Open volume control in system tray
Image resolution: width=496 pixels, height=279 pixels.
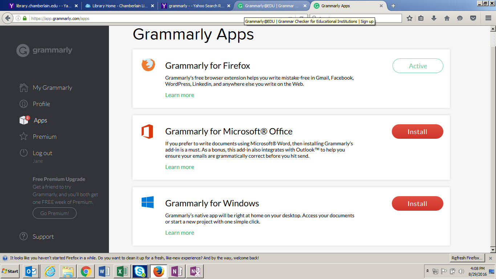tap(462, 271)
